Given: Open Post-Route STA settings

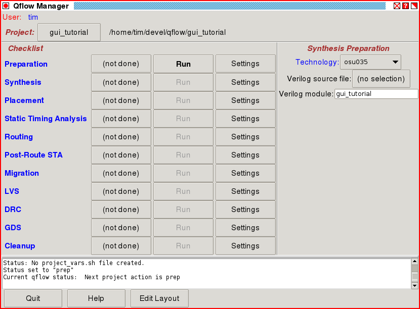Looking at the screenshot, I should [245, 155].
